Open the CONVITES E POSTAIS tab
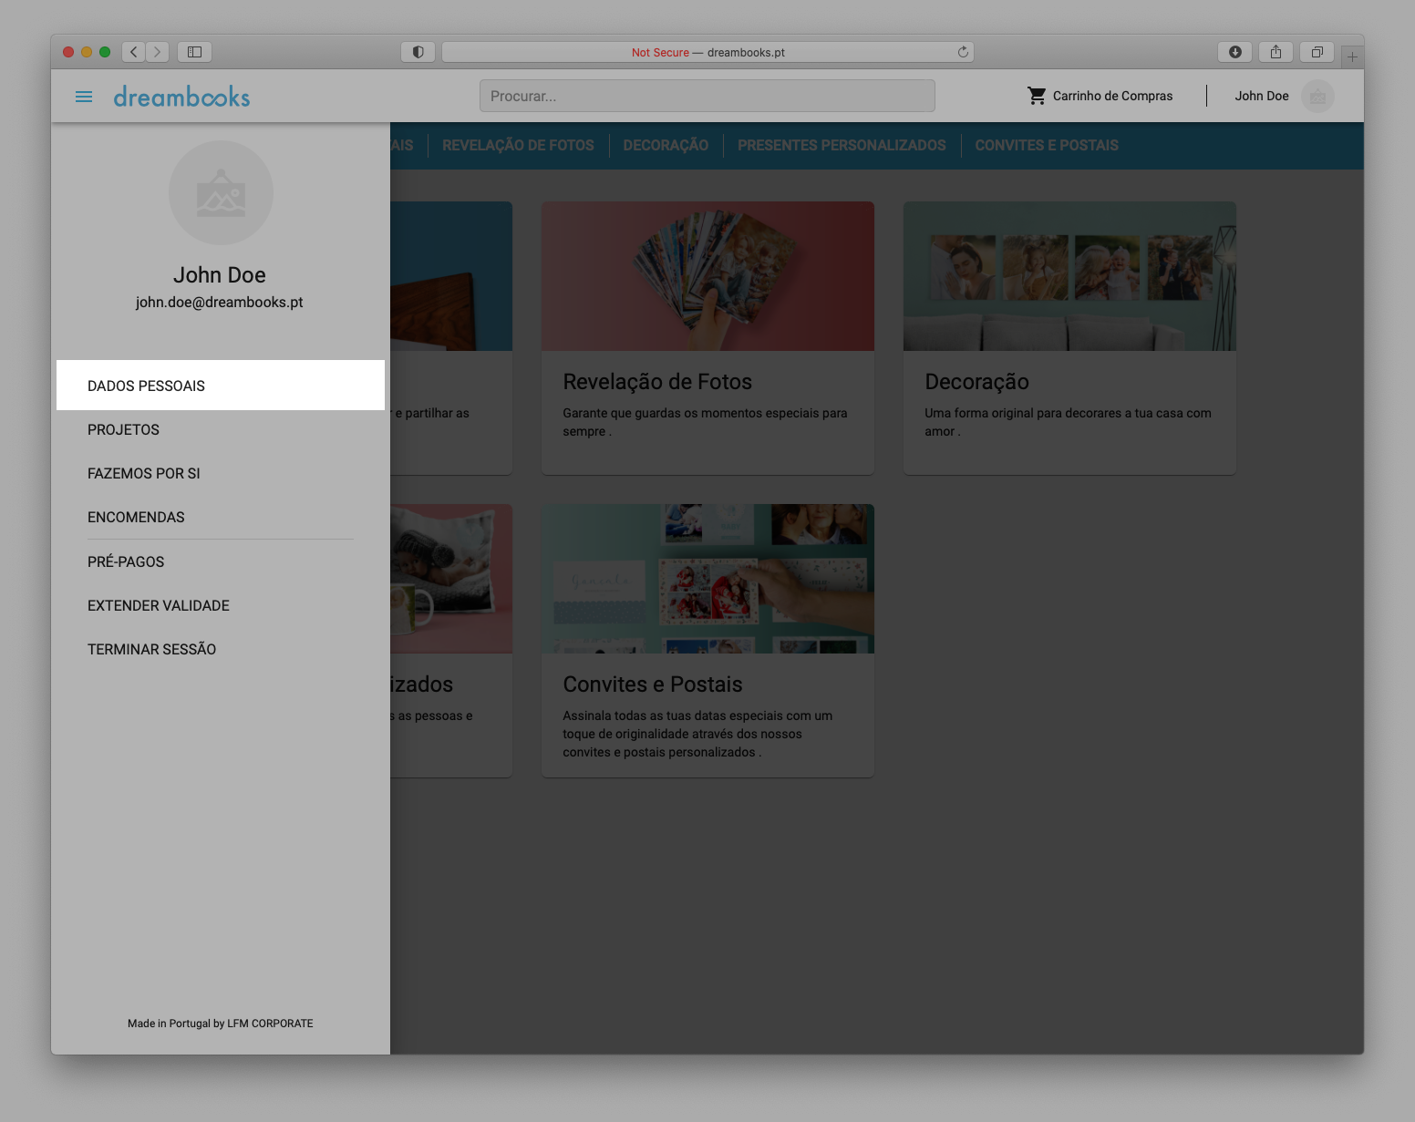The width and height of the screenshot is (1415, 1122). pyautogui.click(x=1046, y=145)
